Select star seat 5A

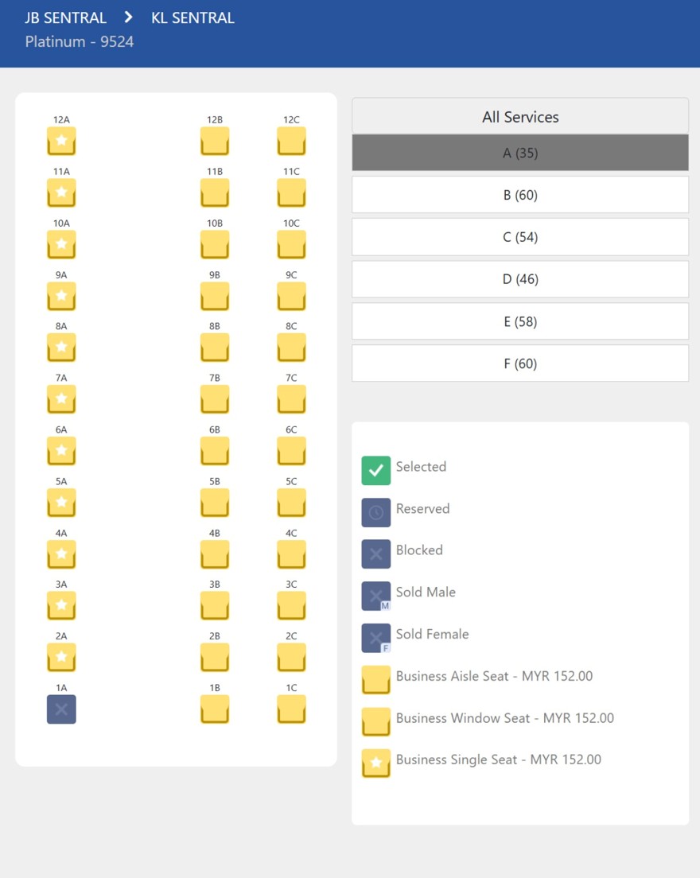pos(61,503)
